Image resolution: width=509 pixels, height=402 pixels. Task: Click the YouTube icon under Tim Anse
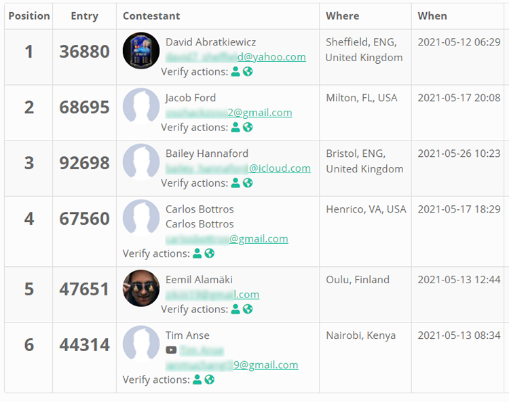tap(171, 350)
